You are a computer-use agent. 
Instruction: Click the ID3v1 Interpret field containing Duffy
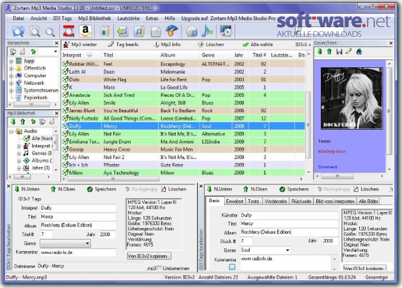[x=78, y=208]
